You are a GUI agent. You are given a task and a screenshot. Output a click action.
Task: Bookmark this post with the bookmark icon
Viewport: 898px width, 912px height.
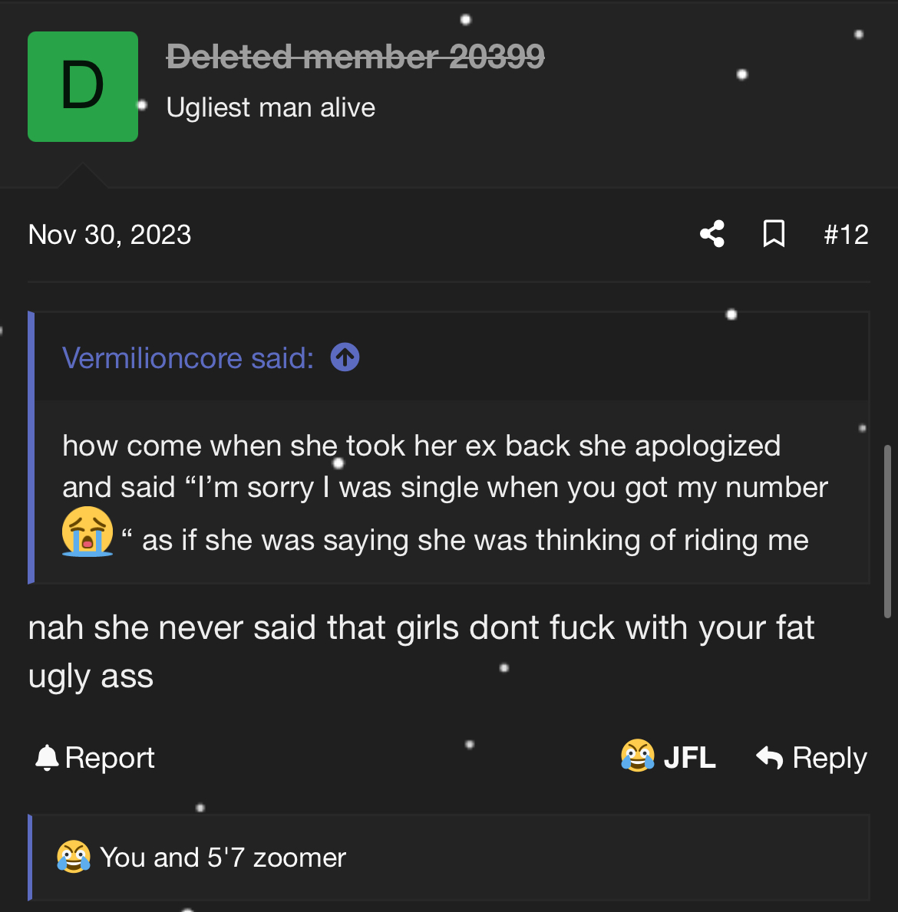point(774,234)
